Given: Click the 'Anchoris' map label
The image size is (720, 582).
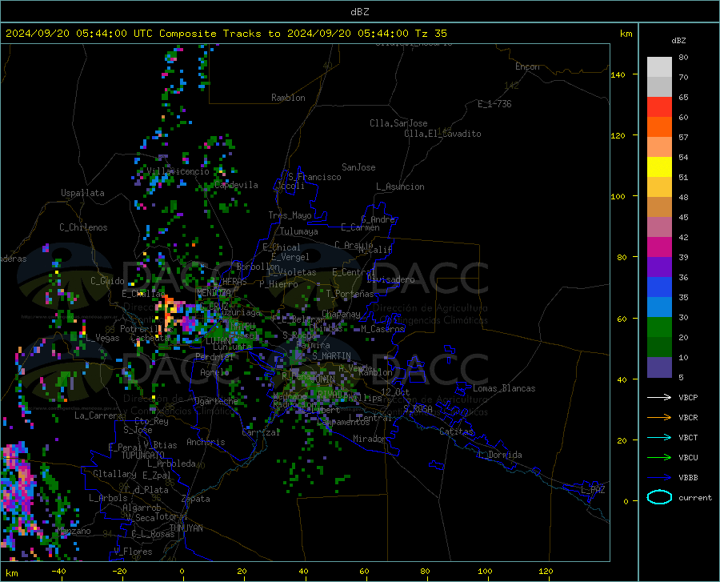Looking at the screenshot, I should (206, 442).
